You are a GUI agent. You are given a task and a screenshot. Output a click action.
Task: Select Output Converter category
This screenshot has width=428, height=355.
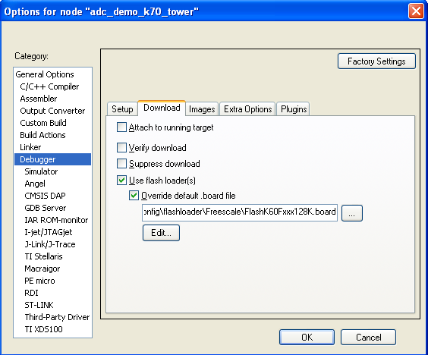pyautogui.click(x=52, y=111)
